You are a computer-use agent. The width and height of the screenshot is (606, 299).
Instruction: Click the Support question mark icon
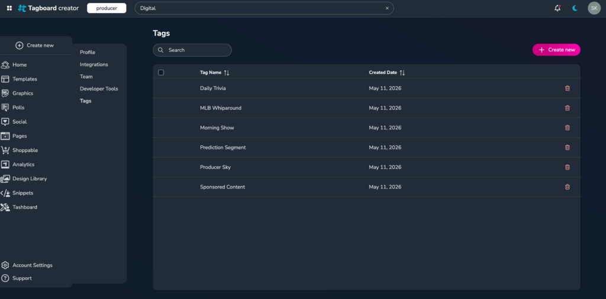click(5, 278)
